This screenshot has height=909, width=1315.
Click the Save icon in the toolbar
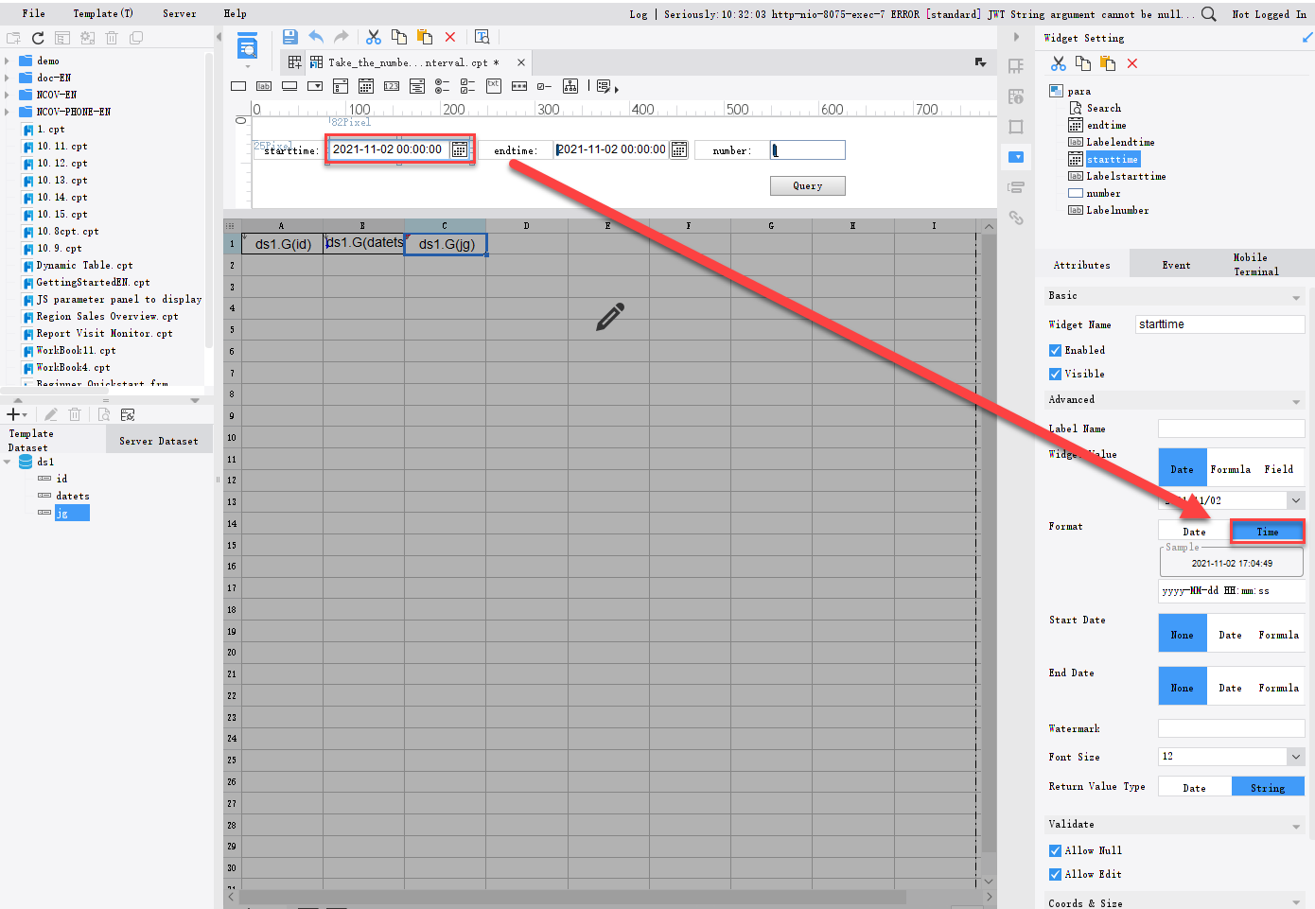290,37
